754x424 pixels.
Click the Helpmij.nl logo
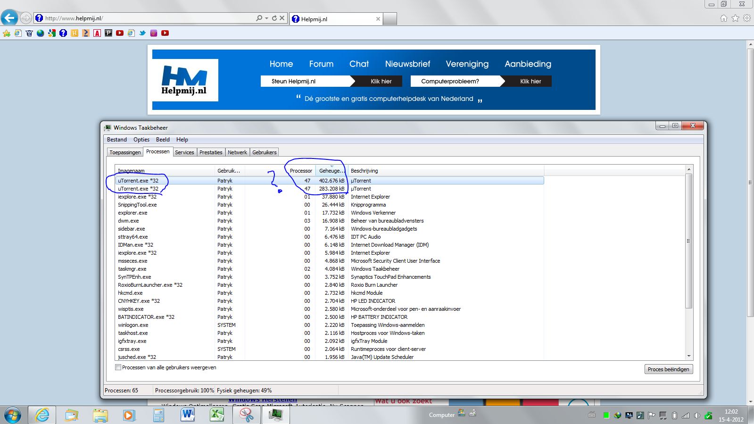[x=185, y=80]
